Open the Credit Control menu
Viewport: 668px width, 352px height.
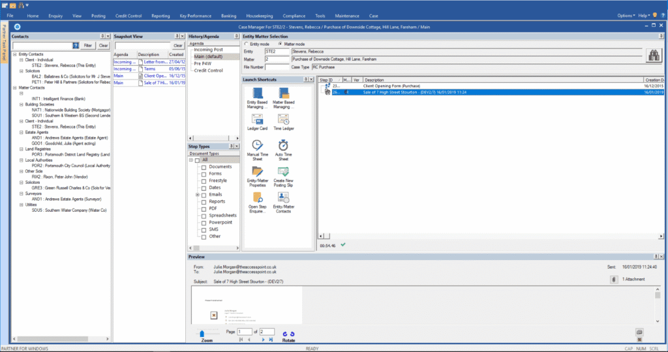pyautogui.click(x=128, y=15)
